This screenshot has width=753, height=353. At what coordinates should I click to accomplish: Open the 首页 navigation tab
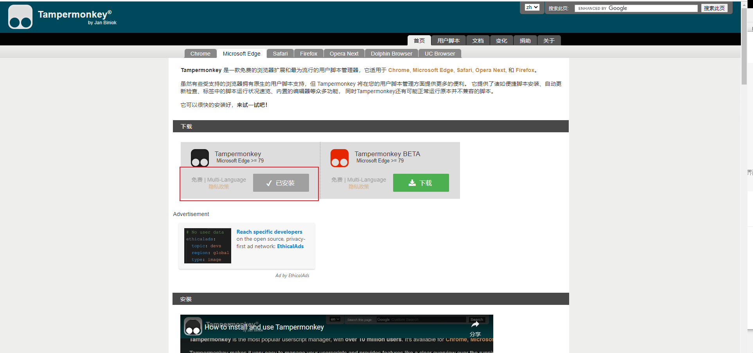419,41
